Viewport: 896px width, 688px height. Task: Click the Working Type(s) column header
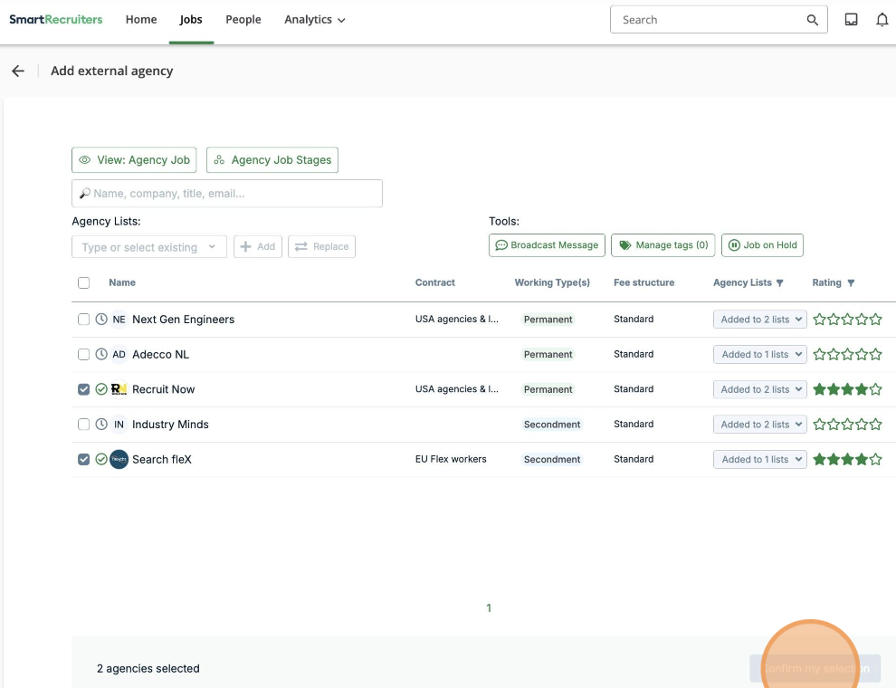coord(552,282)
